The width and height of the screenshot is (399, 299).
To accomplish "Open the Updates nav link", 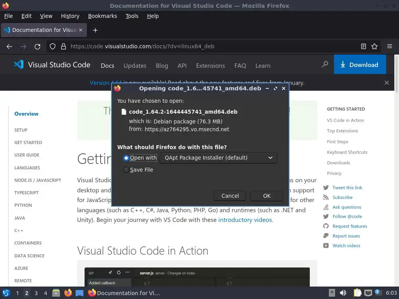I will (x=135, y=65).
